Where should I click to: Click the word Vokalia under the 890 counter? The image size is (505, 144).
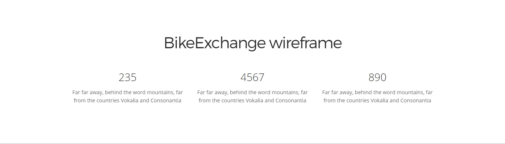tap(379, 100)
